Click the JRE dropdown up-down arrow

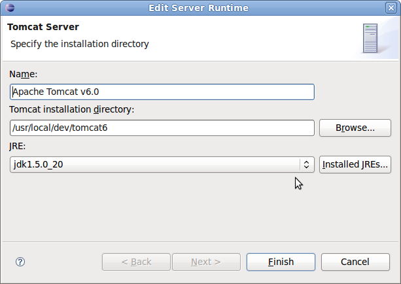click(x=306, y=164)
